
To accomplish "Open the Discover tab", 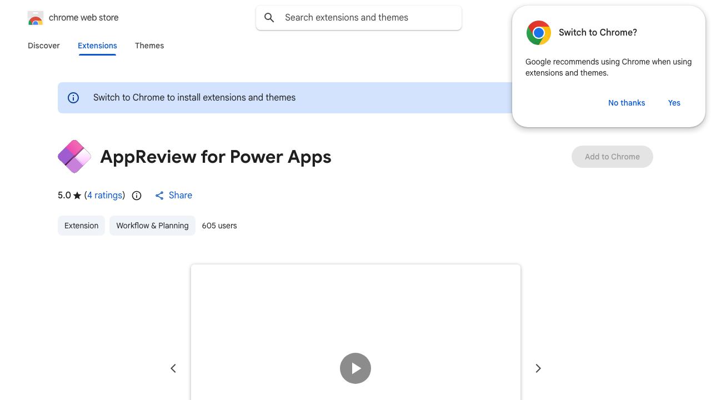I will pos(44,46).
